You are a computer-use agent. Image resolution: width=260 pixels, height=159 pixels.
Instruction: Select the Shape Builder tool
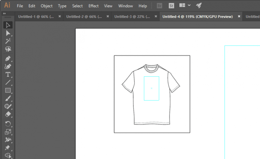point(8,156)
